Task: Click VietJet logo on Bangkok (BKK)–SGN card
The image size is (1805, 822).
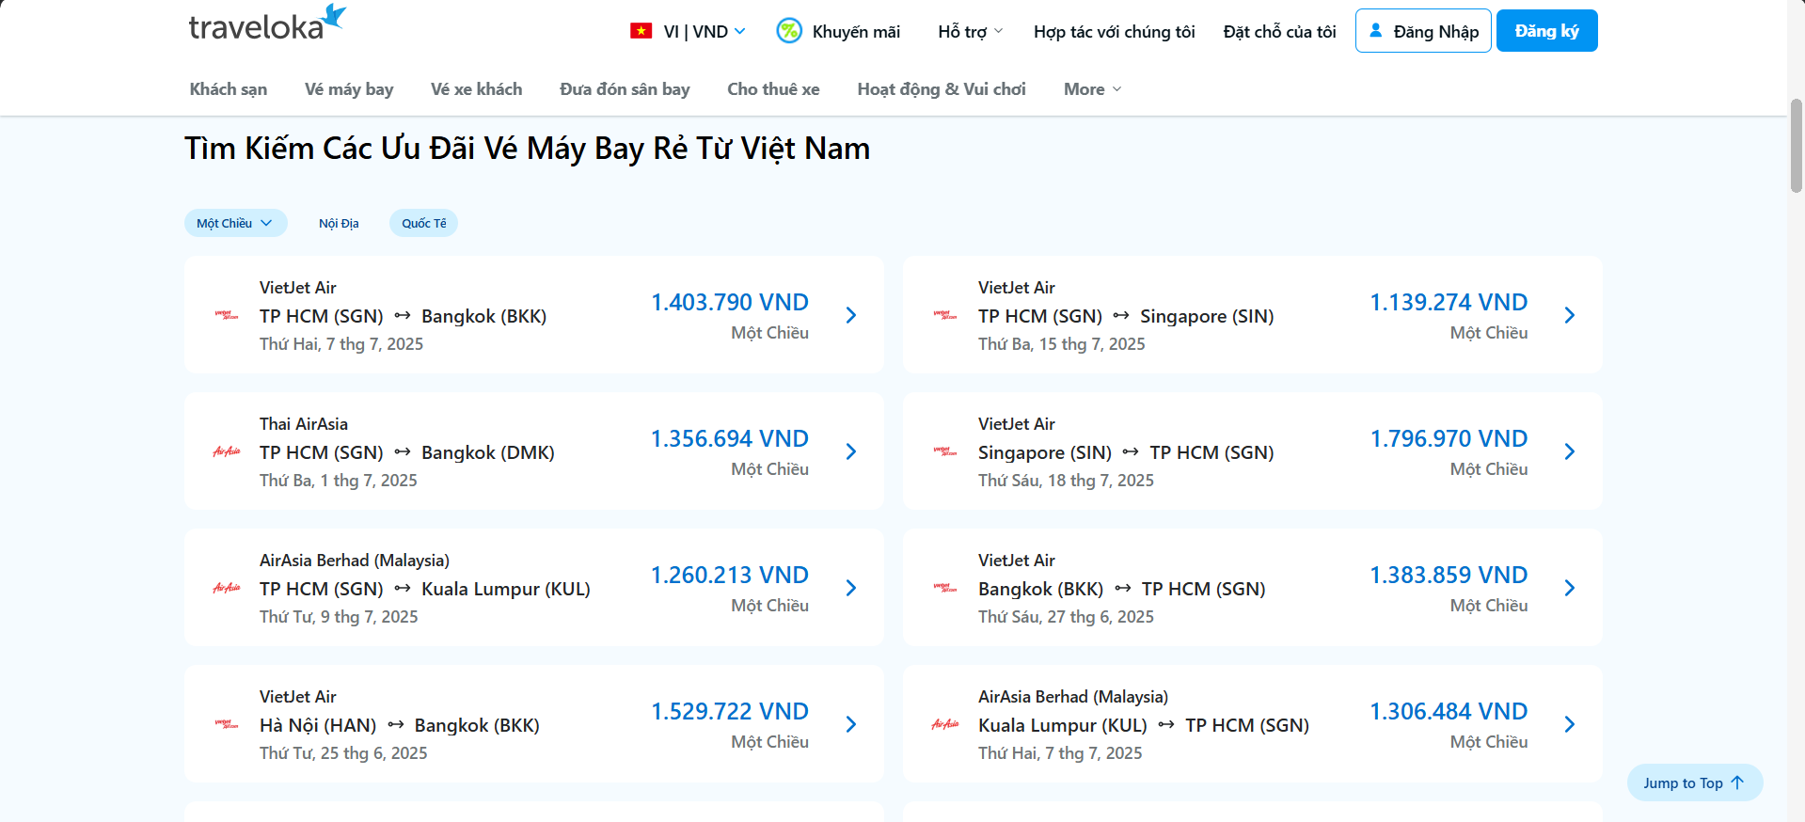Action: 945,588
